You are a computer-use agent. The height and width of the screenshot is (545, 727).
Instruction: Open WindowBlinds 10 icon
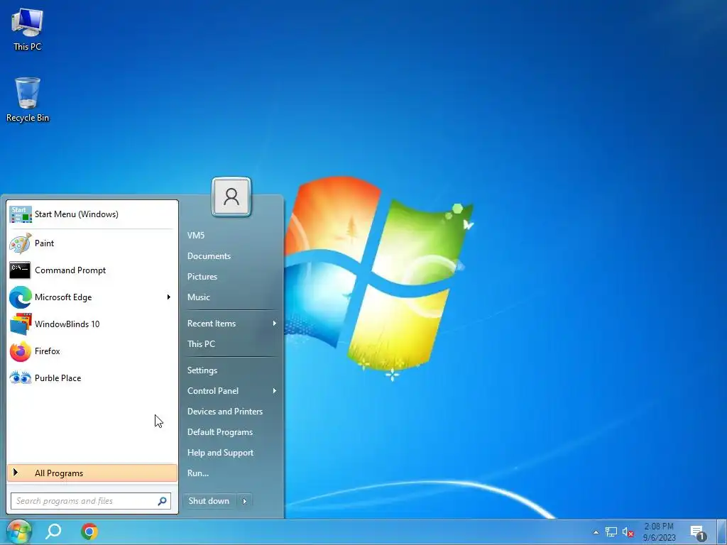click(x=21, y=324)
